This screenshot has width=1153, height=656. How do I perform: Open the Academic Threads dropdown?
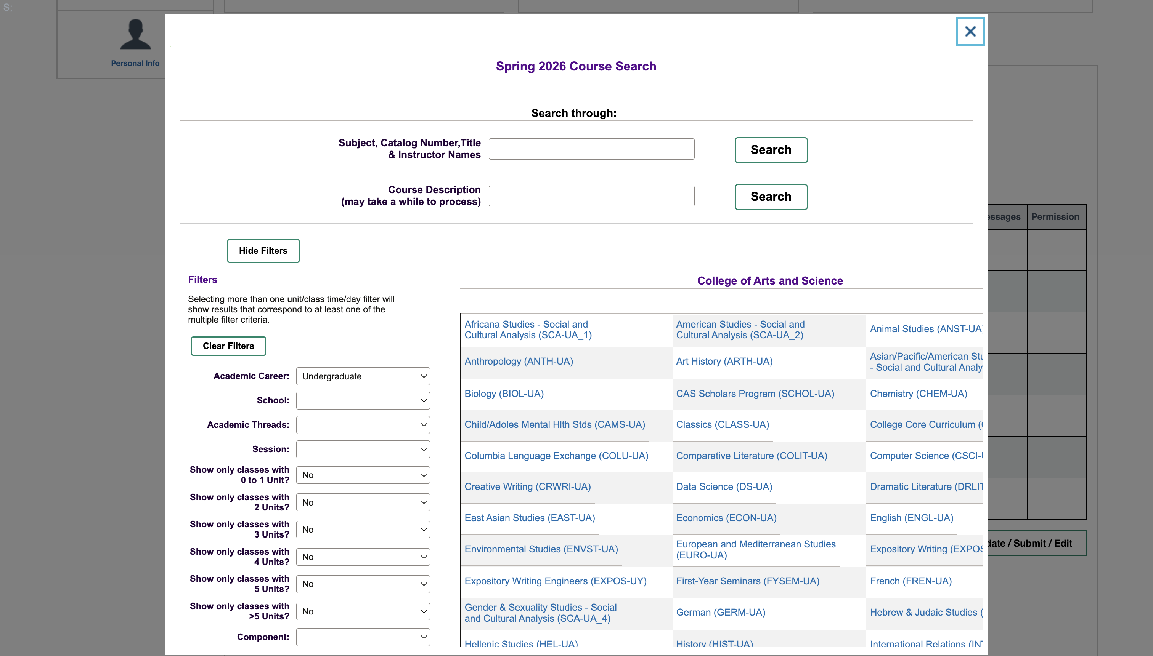pos(362,424)
